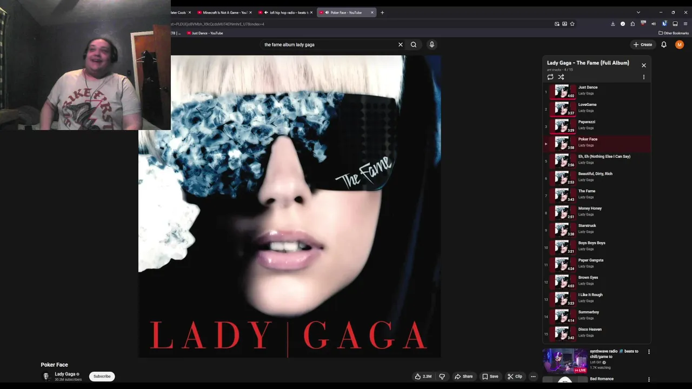Bookmark this page with star icon
Image resolution: width=692 pixels, height=389 pixels.
(573, 24)
